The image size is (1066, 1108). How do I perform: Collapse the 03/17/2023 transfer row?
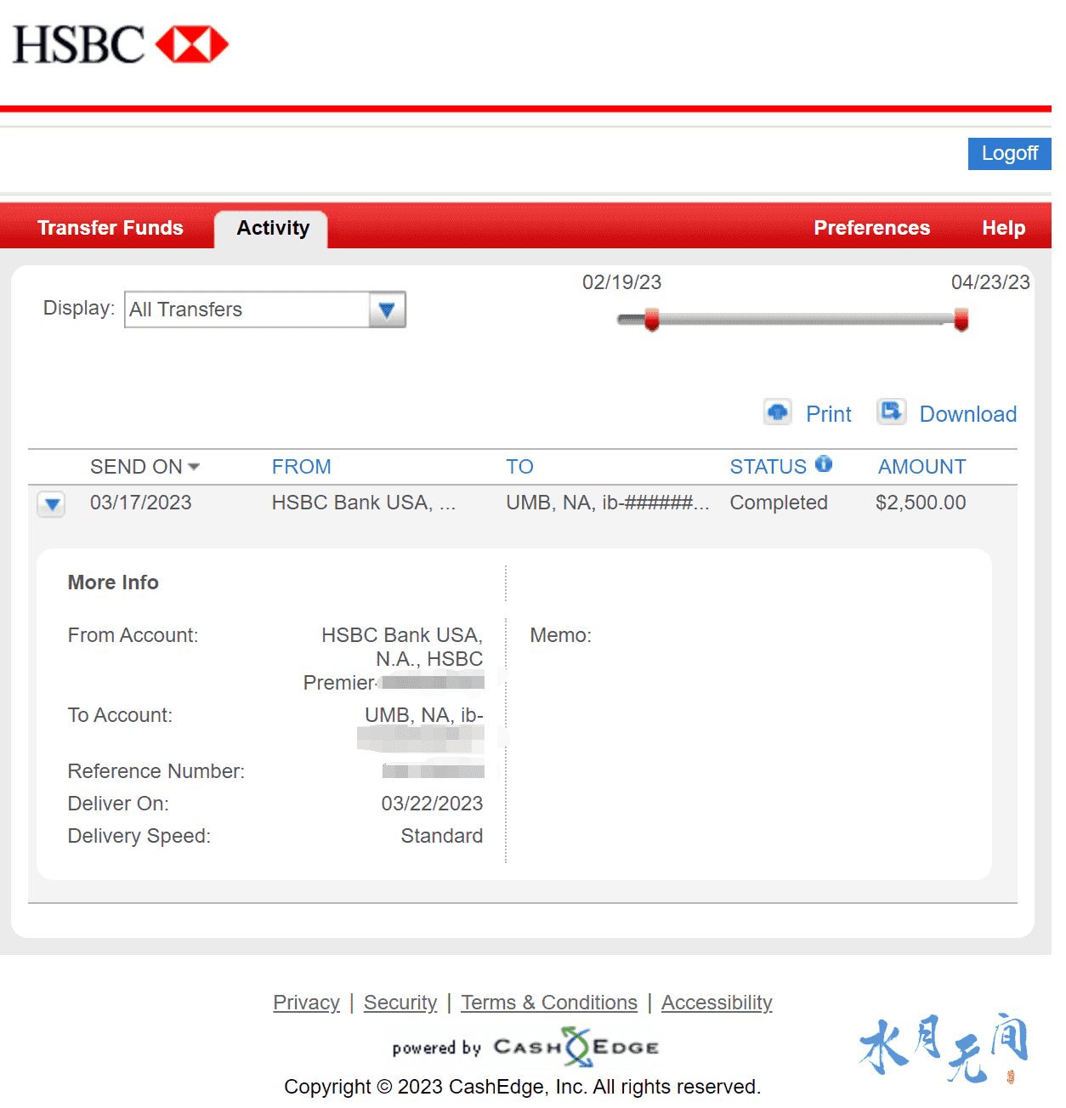coord(51,504)
